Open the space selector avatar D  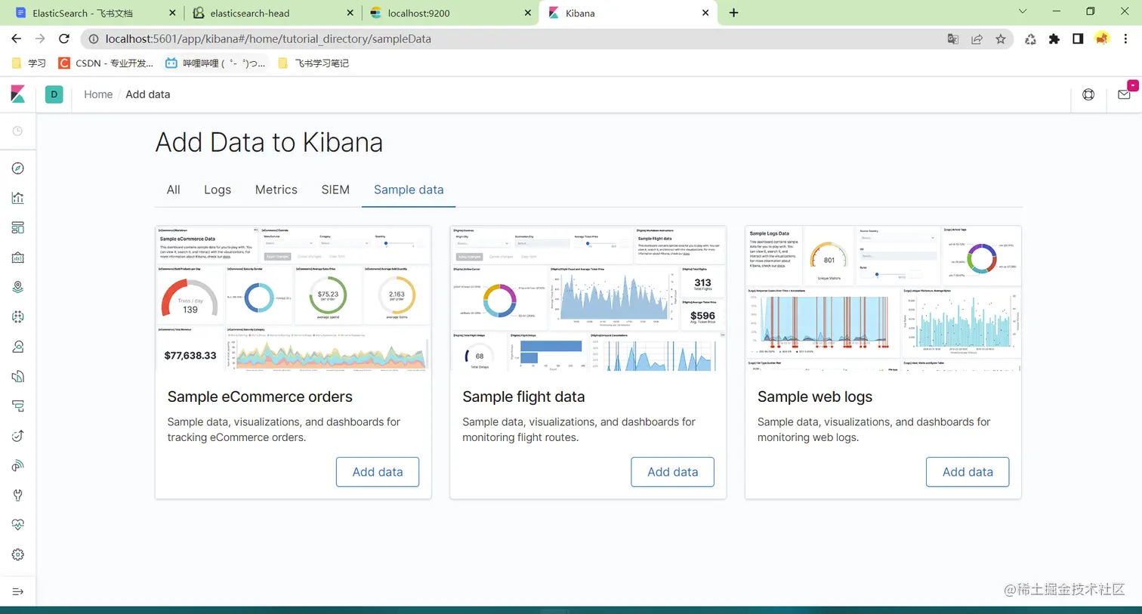(54, 94)
